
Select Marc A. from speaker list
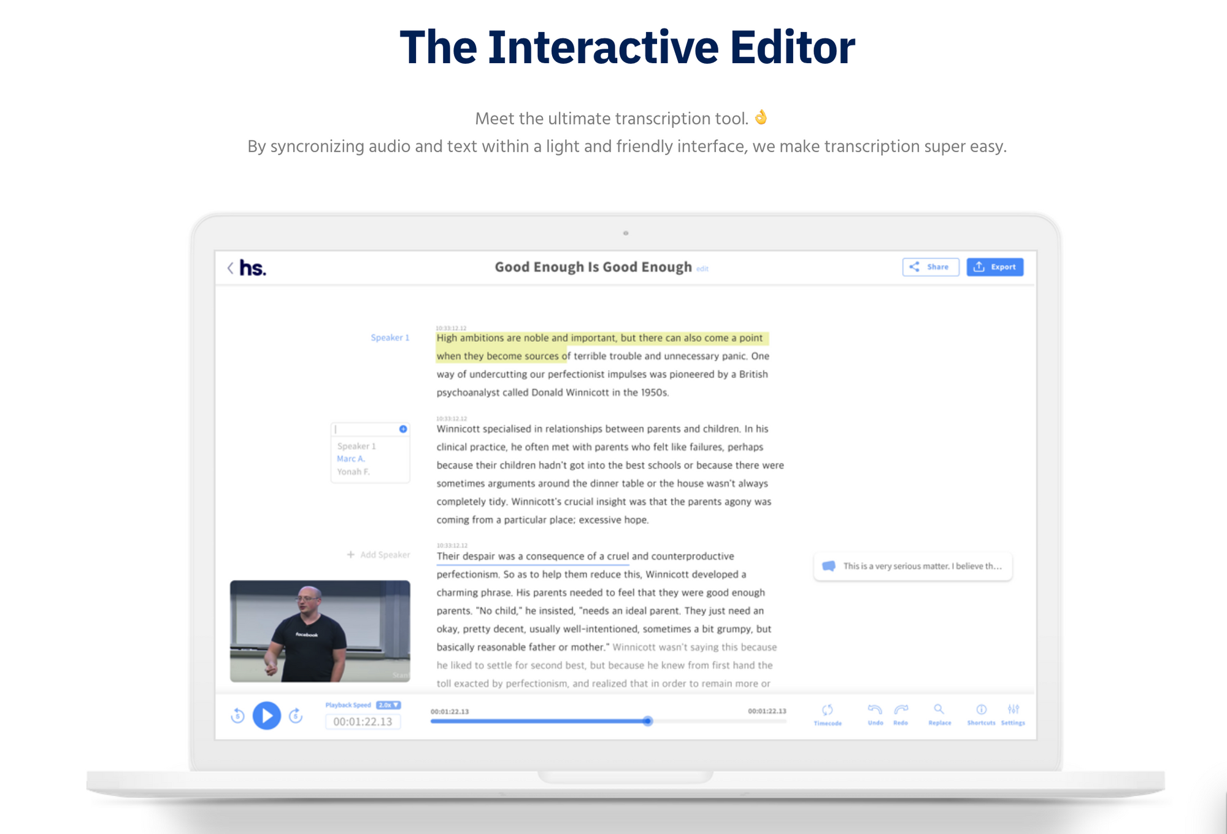click(351, 459)
